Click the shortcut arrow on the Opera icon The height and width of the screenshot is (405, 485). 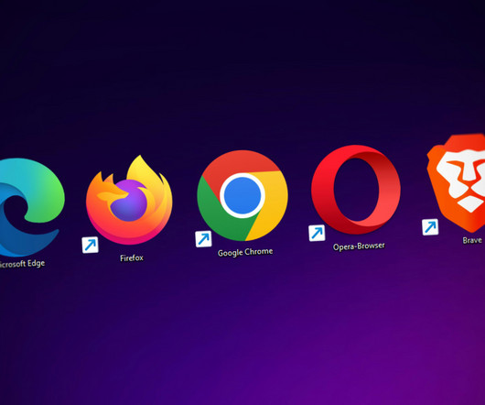(317, 233)
